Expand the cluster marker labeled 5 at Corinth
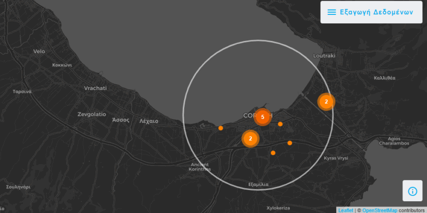The width and height of the screenshot is (427, 213). 262,117
